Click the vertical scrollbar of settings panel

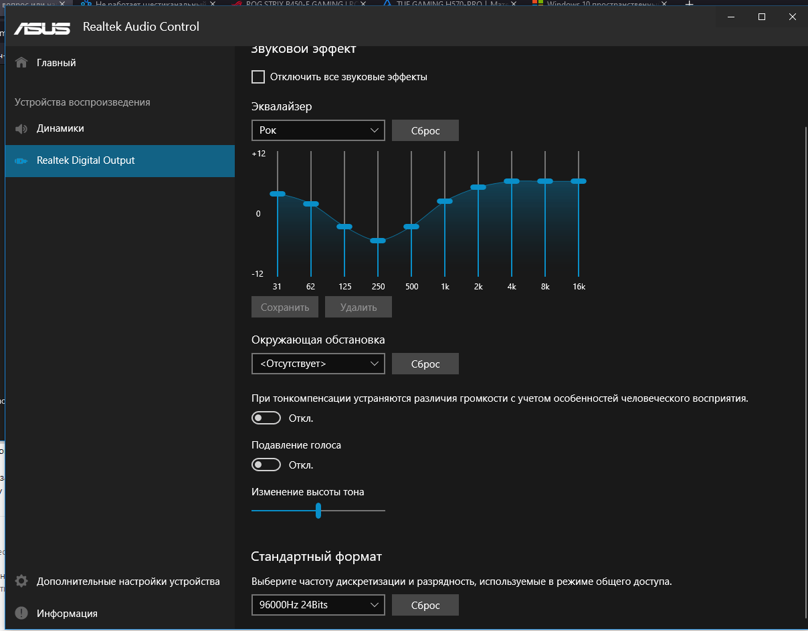tap(805, 374)
